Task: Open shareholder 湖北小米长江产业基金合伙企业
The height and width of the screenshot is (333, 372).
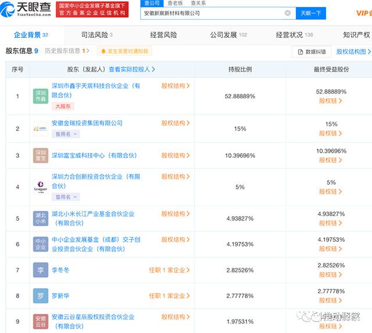Action: click(93, 219)
